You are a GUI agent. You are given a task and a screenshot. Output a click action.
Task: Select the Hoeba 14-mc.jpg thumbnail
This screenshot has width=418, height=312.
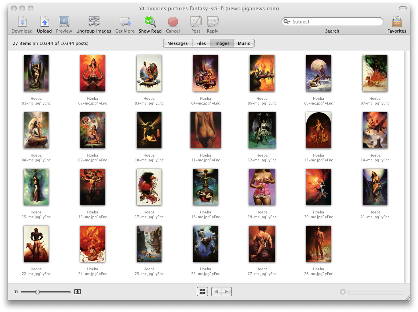[375, 130]
